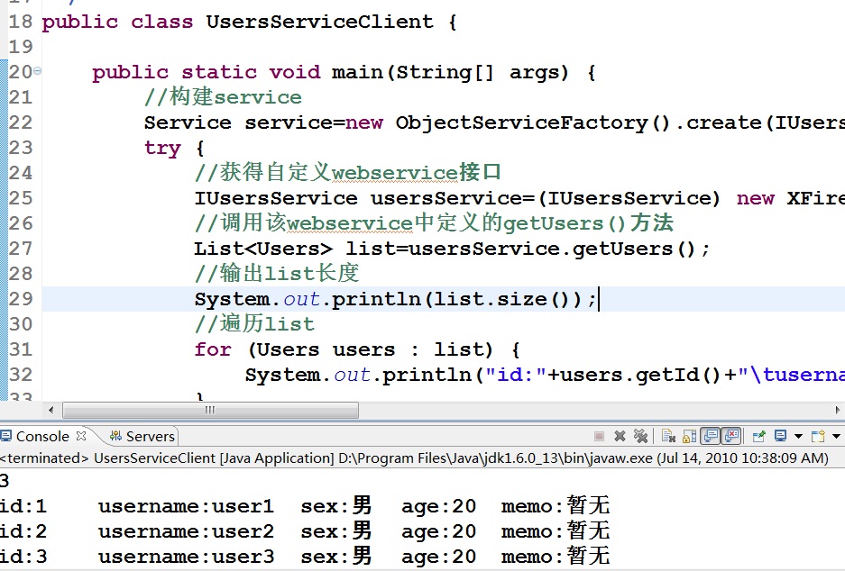The image size is (845, 571).
Task: Click the "main(String[] args)" method signature
Action: tap(450, 73)
